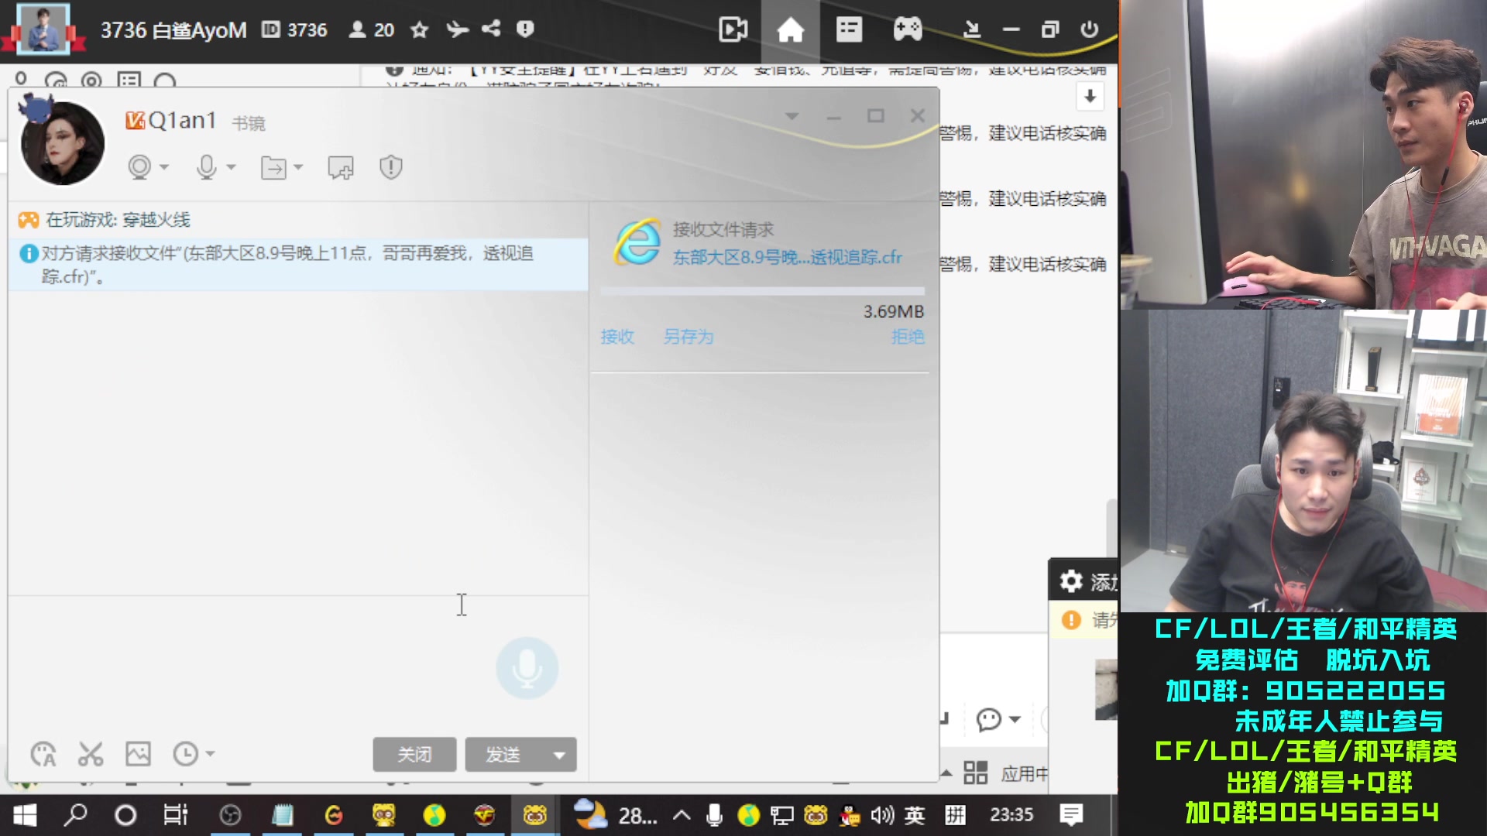This screenshot has height=836, width=1487.
Task: Launch the screen recording icon on the top bar
Action: pos(733,30)
